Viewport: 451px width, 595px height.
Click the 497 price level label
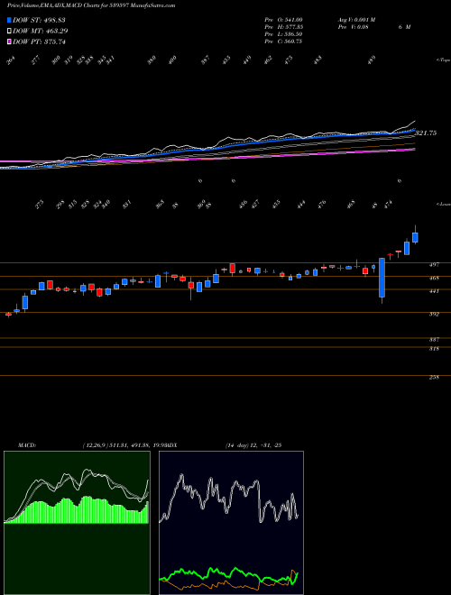point(435,265)
